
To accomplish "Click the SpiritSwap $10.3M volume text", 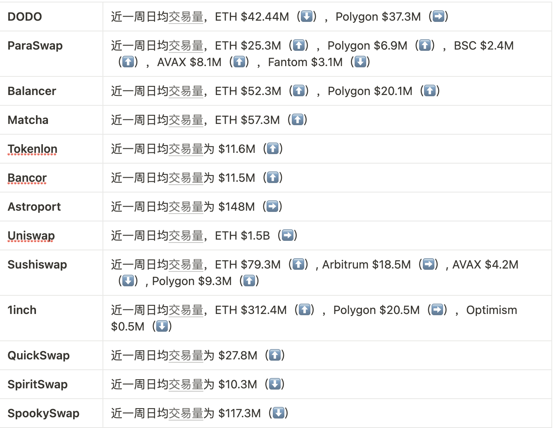I will (238, 384).
